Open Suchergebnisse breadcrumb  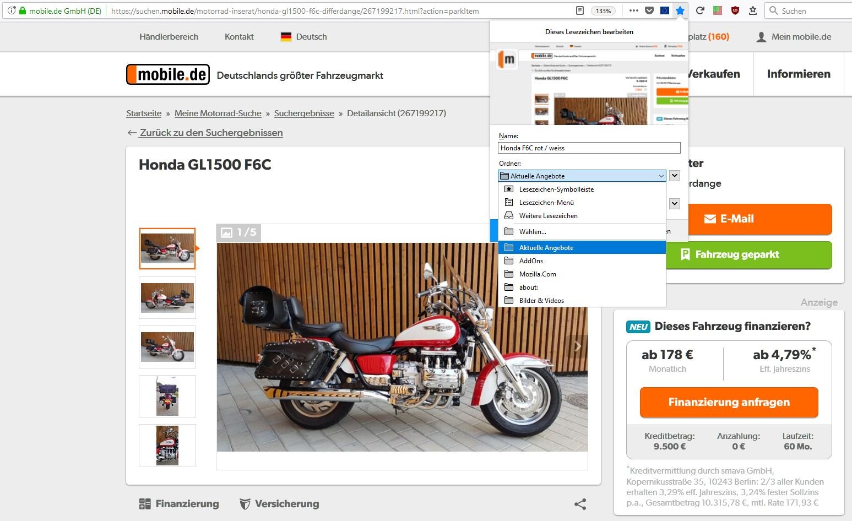click(x=304, y=113)
